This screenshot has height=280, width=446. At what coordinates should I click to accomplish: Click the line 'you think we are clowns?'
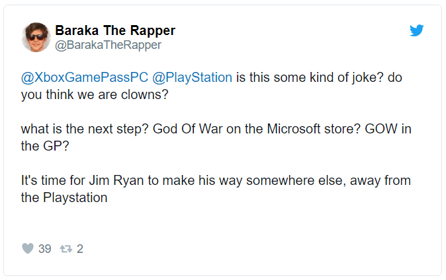tap(95, 94)
